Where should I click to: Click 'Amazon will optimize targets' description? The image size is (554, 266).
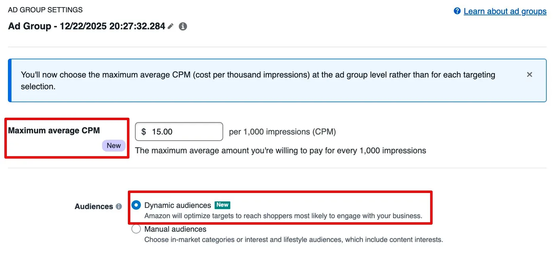(x=283, y=216)
